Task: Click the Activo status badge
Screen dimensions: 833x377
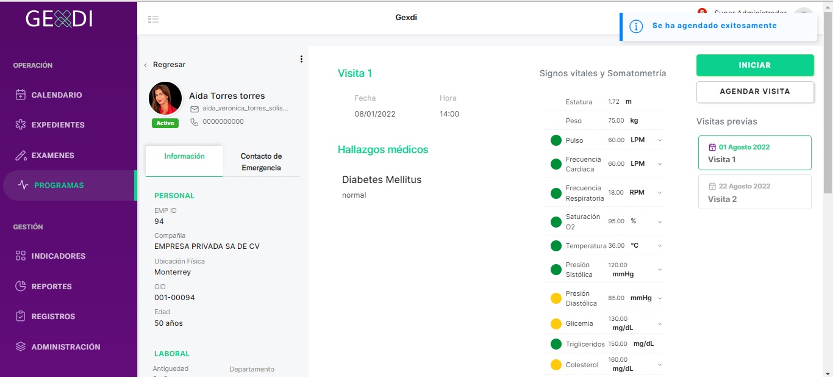Action: [165, 123]
